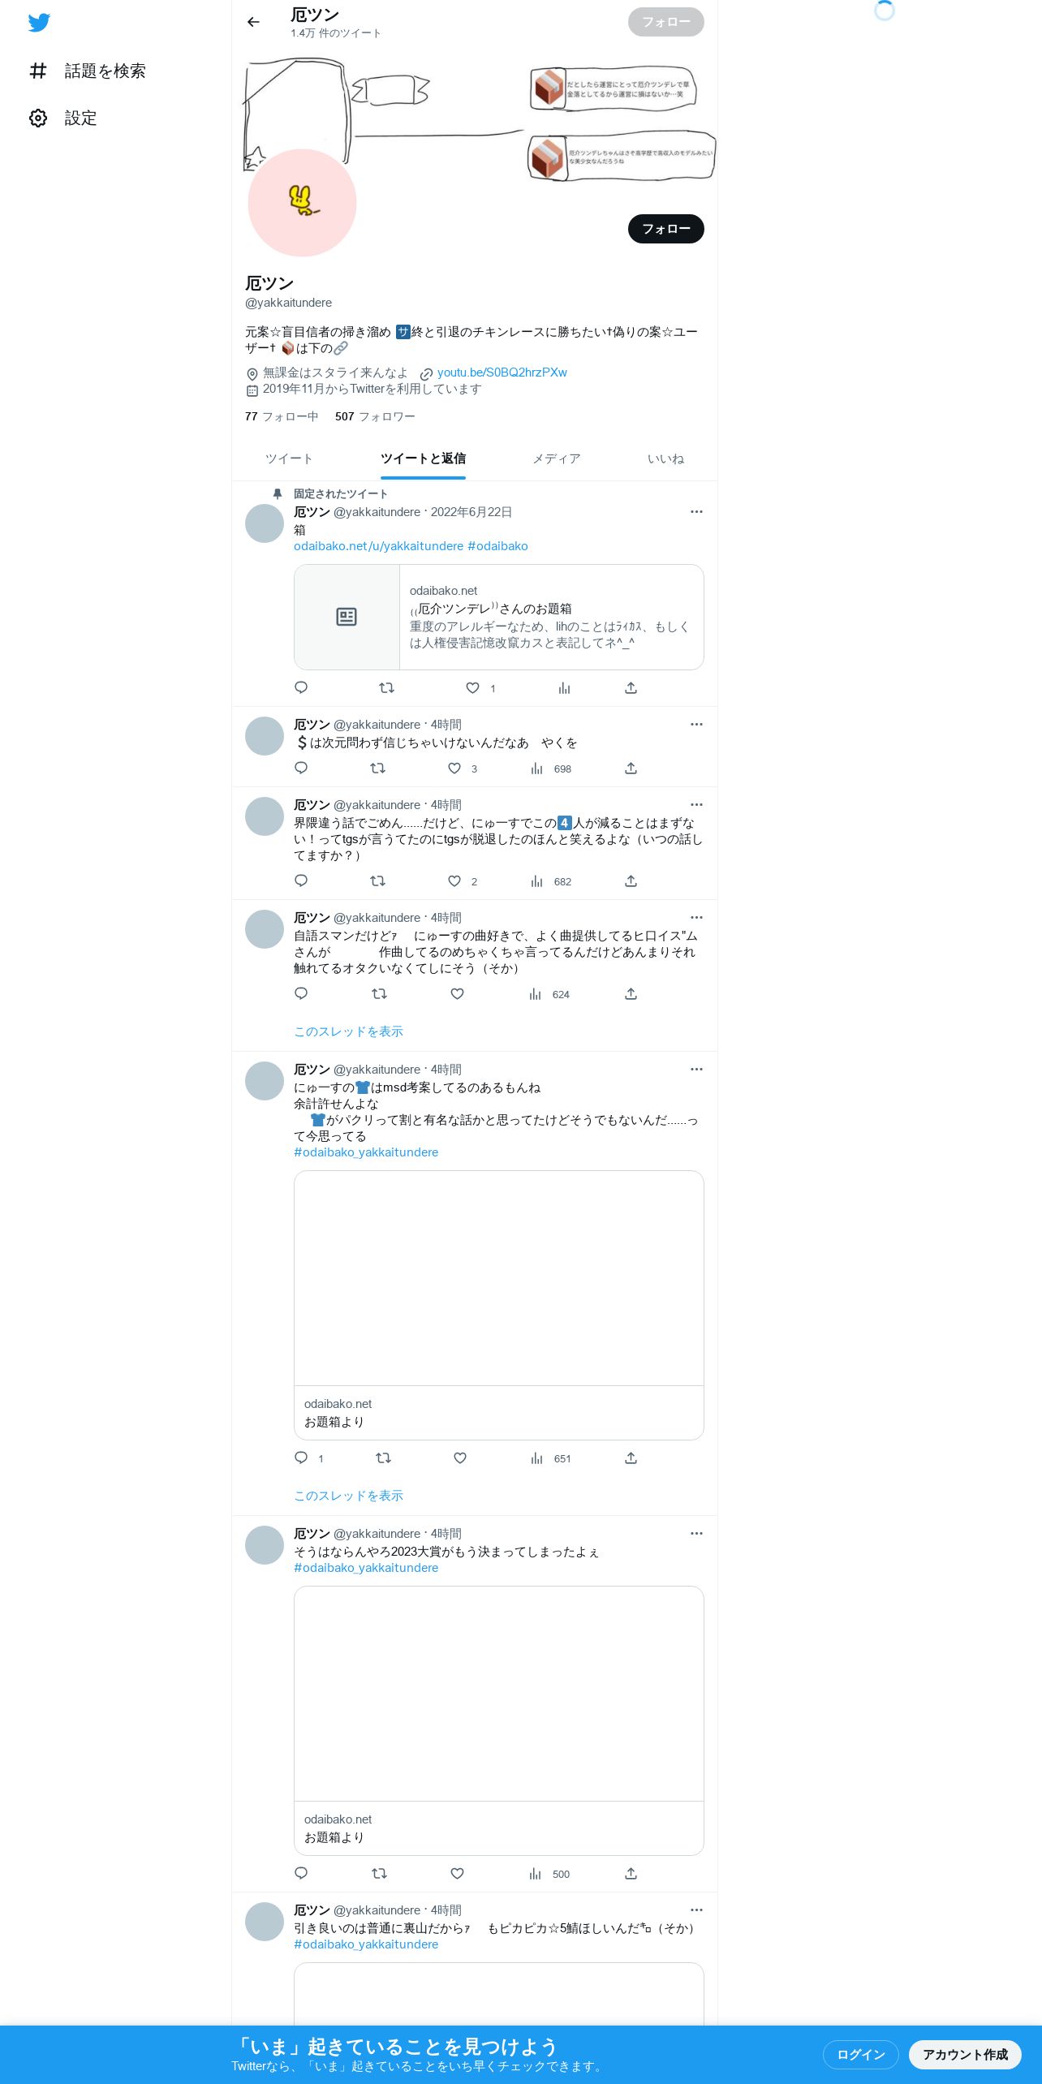Image resolution: width=1042 pixels, height=2084 pixels.
Task: Like the pinned odaibako tweet
Action: pos(472,688)
